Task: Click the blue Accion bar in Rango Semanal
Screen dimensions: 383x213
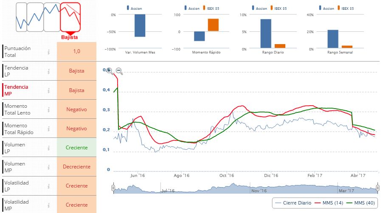Action: 333,39
